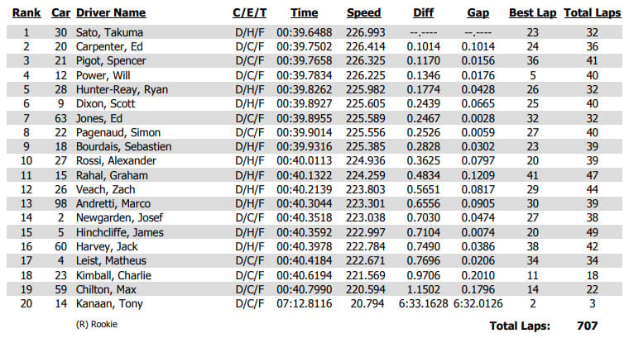Click driver name Carpenter, Ed
Screen dimensions: 629x338
(x=109, y=46)
